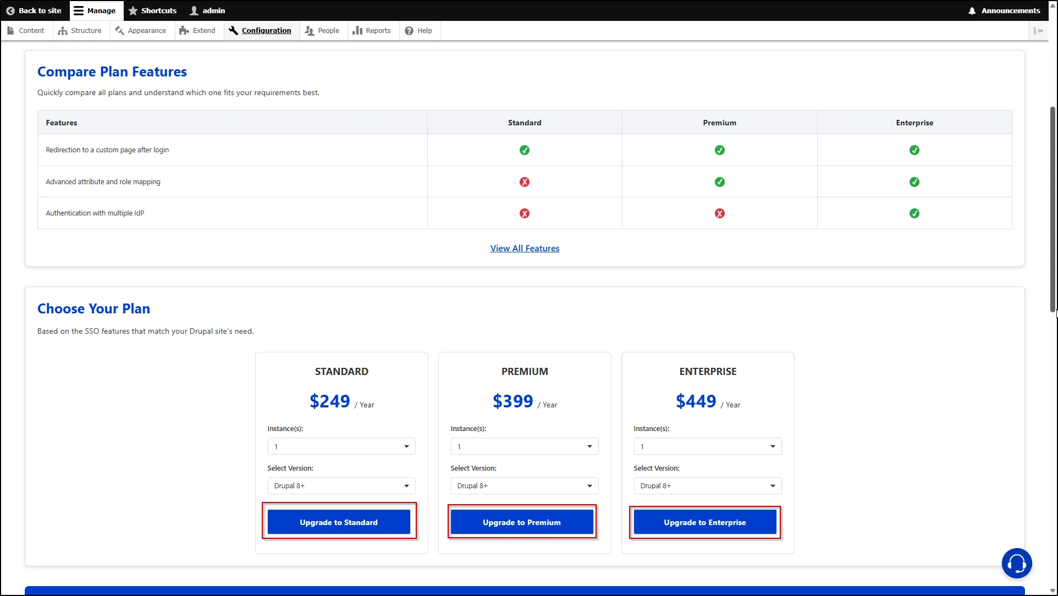Viewport: 1058px width, 596px height.
Task: Click the admin user icon
Action: click(x=194, y=10)
